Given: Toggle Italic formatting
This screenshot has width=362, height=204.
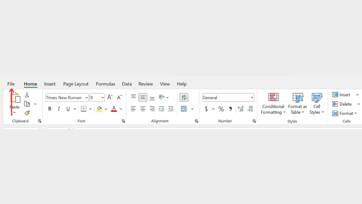Looking at the screenshot, I should [x=59, y=109].
